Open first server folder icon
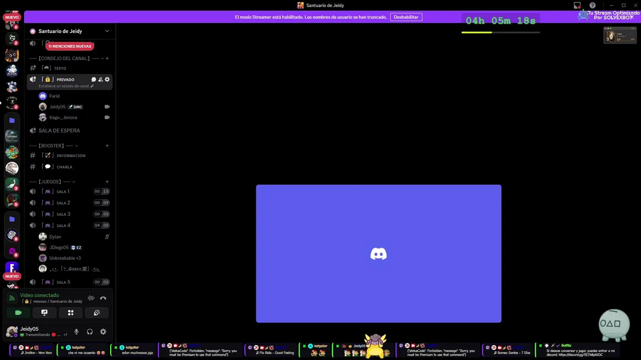Viewport: 641px width, 360px height. (12, 120)
